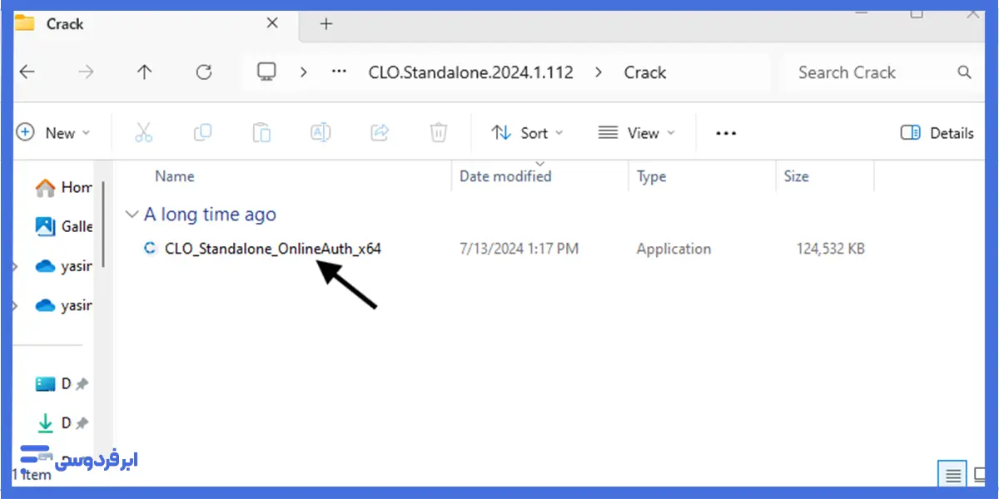Click the magnifier icon in search box
The height and width of the screenshot is (499, 999).
click(x=965, y=72)
